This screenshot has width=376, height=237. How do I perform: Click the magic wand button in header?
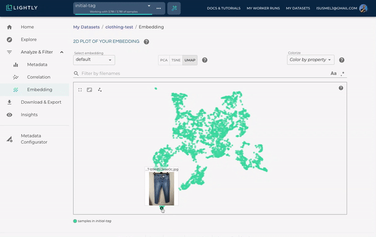(174, 8)
